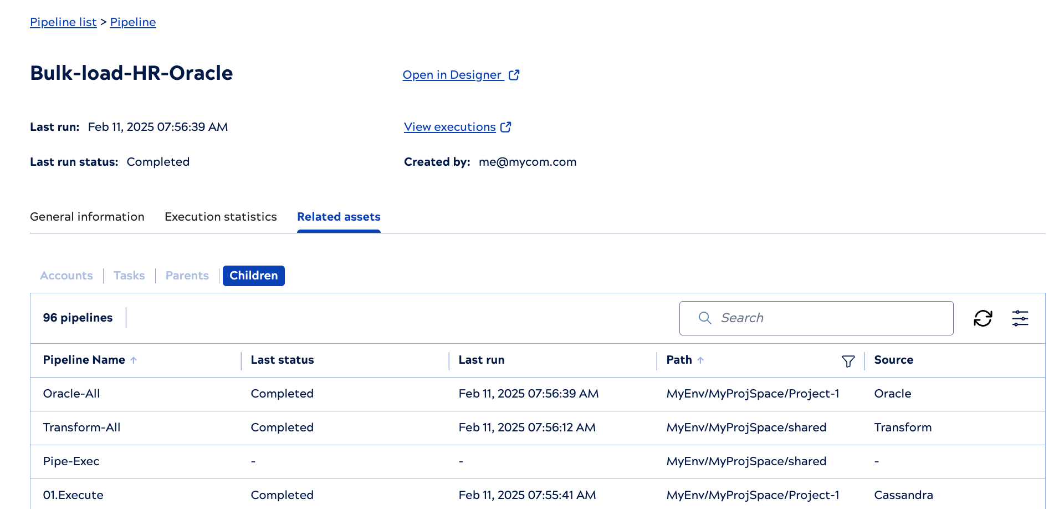Select the Related assets tab
The height and width of the screenshot is (509, 1064).
click(x=339, y=217)
